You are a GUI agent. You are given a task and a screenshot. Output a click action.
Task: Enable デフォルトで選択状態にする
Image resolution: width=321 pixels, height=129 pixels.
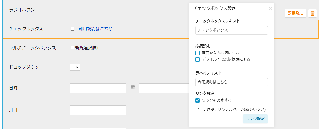(198, 59)
